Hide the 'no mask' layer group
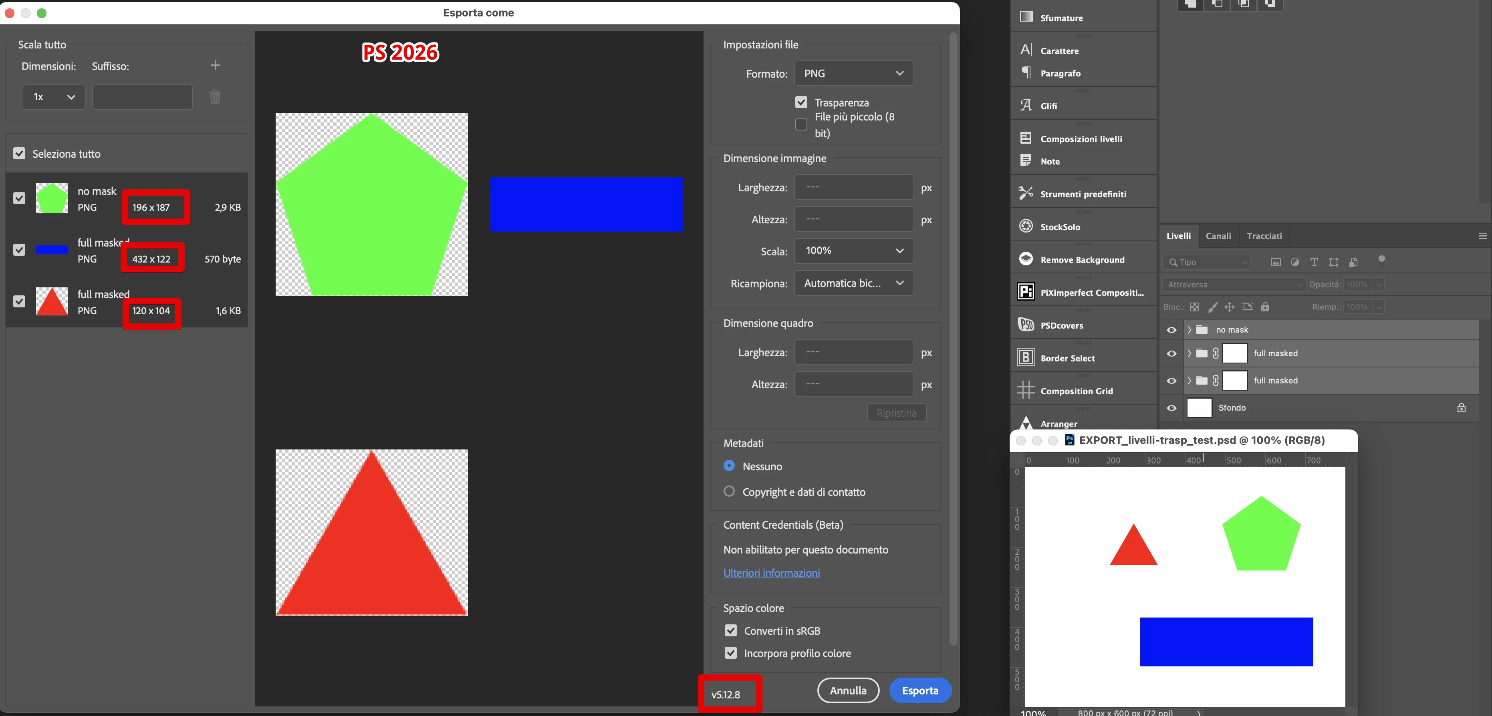Image resolution: width=1492 pixels, height=716 pixels. [x=1172, y=330]
